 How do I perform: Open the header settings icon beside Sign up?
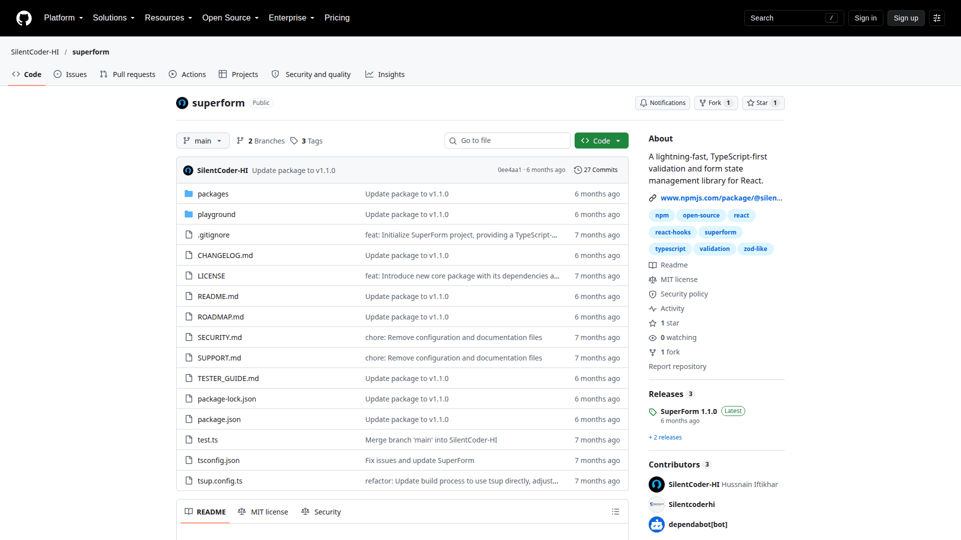coord(936,18)
